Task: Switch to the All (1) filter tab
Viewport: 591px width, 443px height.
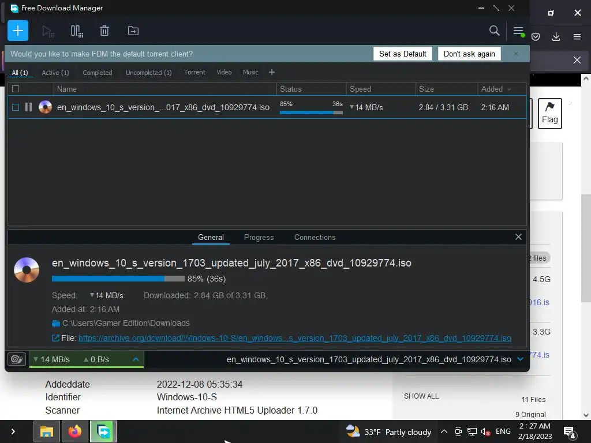Action: 20,73
